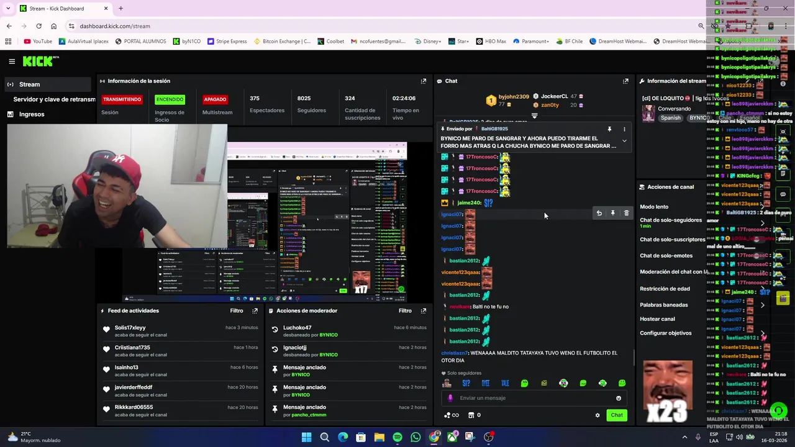795x447 pixels.
Task: Click top gifter byjohn2309
Action: coord(514,97)
